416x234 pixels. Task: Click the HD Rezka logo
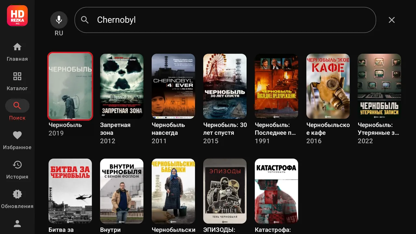17,16
